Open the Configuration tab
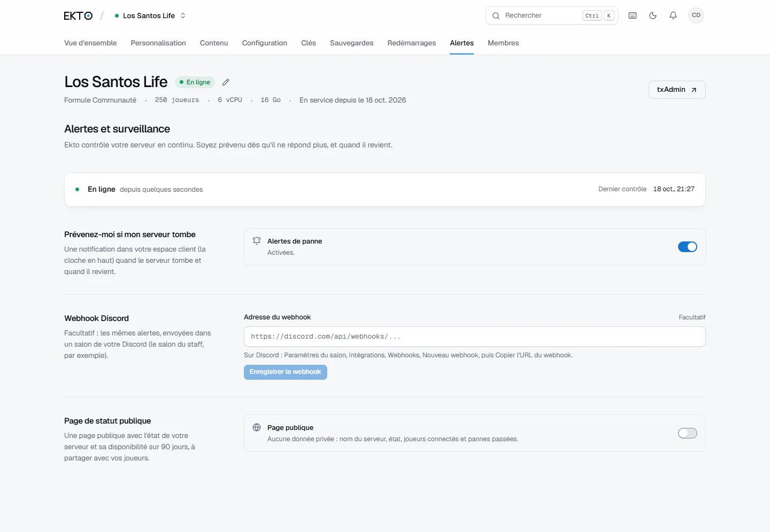The width and height of the screenshot is (770, 532). 265,43
